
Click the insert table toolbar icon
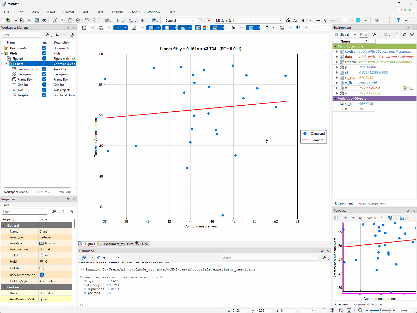click(107, 20)
